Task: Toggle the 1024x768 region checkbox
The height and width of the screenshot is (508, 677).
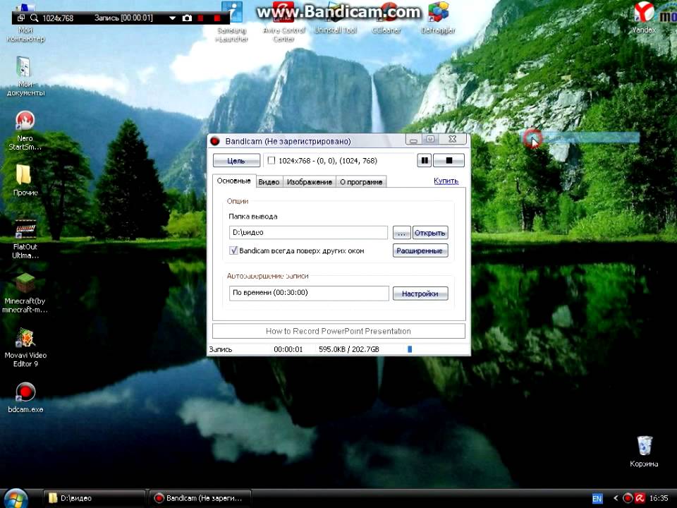Action: click(x=271, y=161)
